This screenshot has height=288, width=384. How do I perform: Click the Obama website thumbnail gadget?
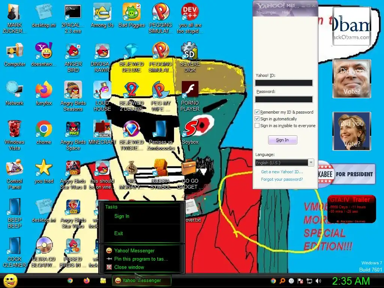pyautogui.click(x=351, y=26)
